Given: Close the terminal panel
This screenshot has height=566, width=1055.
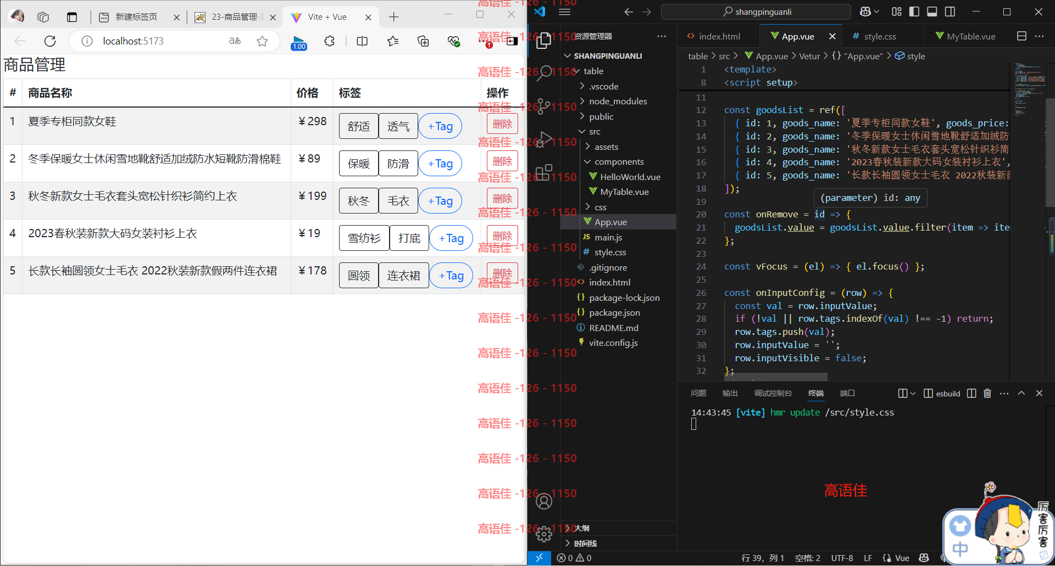Looking at the screenshot, I should [x=1039, y=393].
